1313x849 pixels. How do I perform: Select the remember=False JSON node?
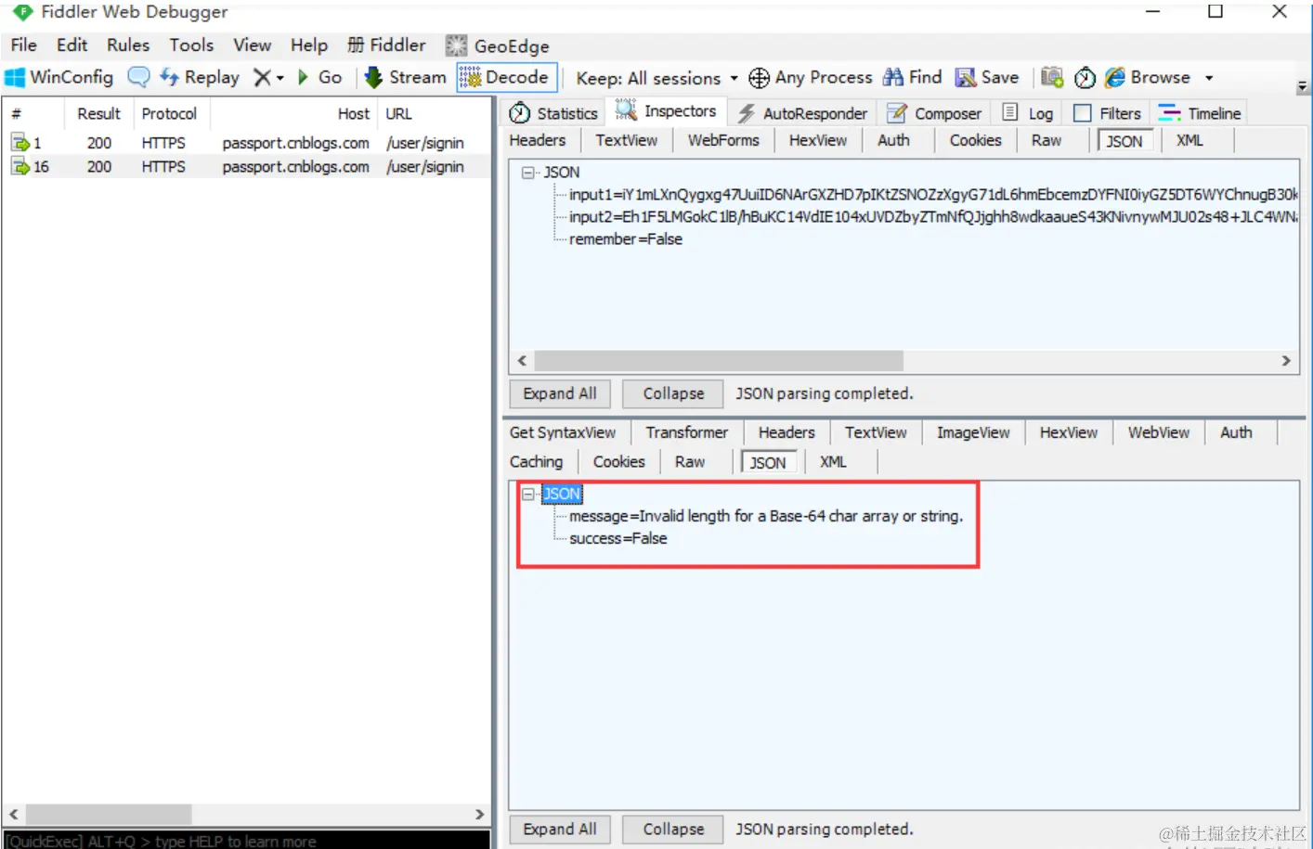pyautogui.click(x=626, y=239)
